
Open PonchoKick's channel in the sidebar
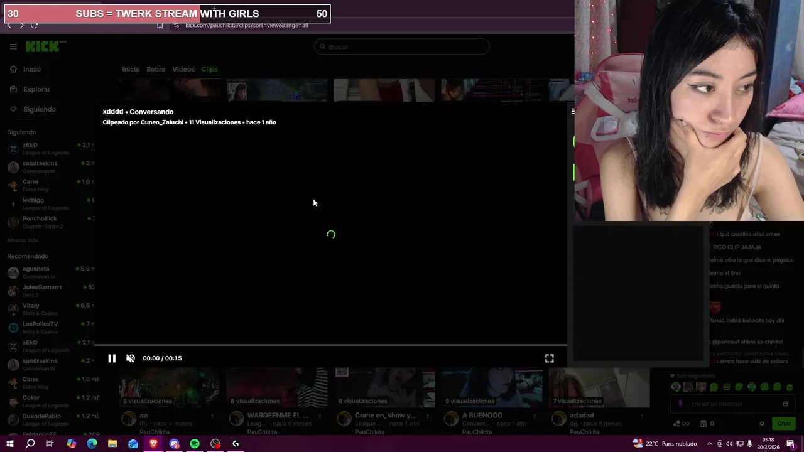tap(50, 222)
